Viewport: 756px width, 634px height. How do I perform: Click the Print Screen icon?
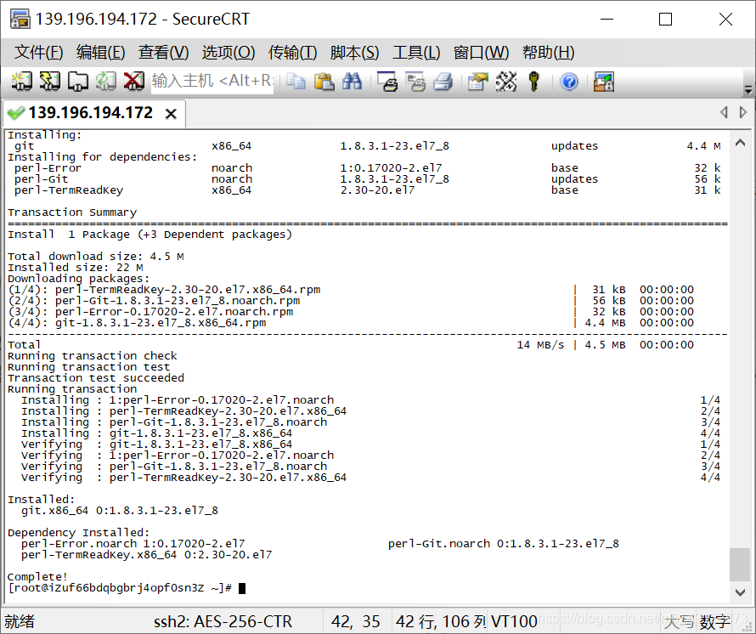[387, 81]
